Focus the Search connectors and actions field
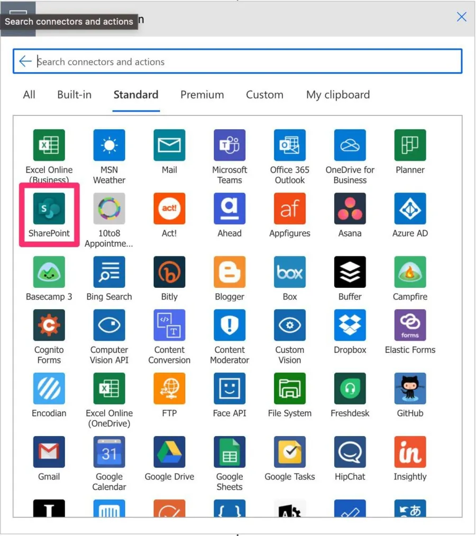476x536 pixels. coord(243,61)
